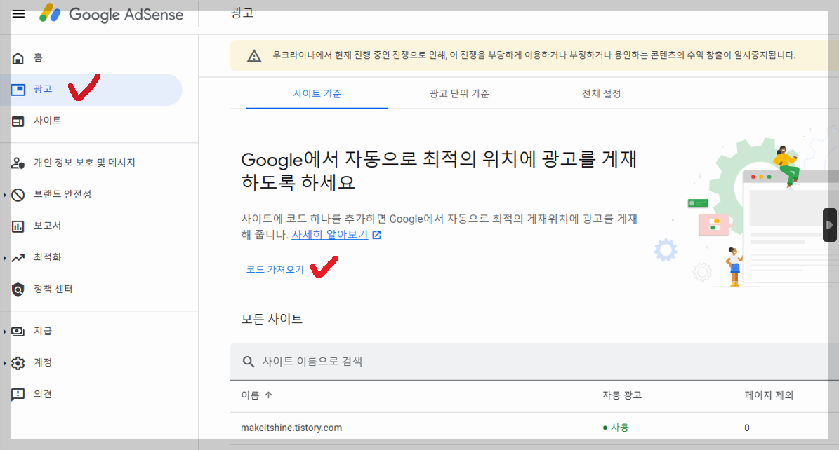Click the magnifier icon in the site search bar

(249, 362)
